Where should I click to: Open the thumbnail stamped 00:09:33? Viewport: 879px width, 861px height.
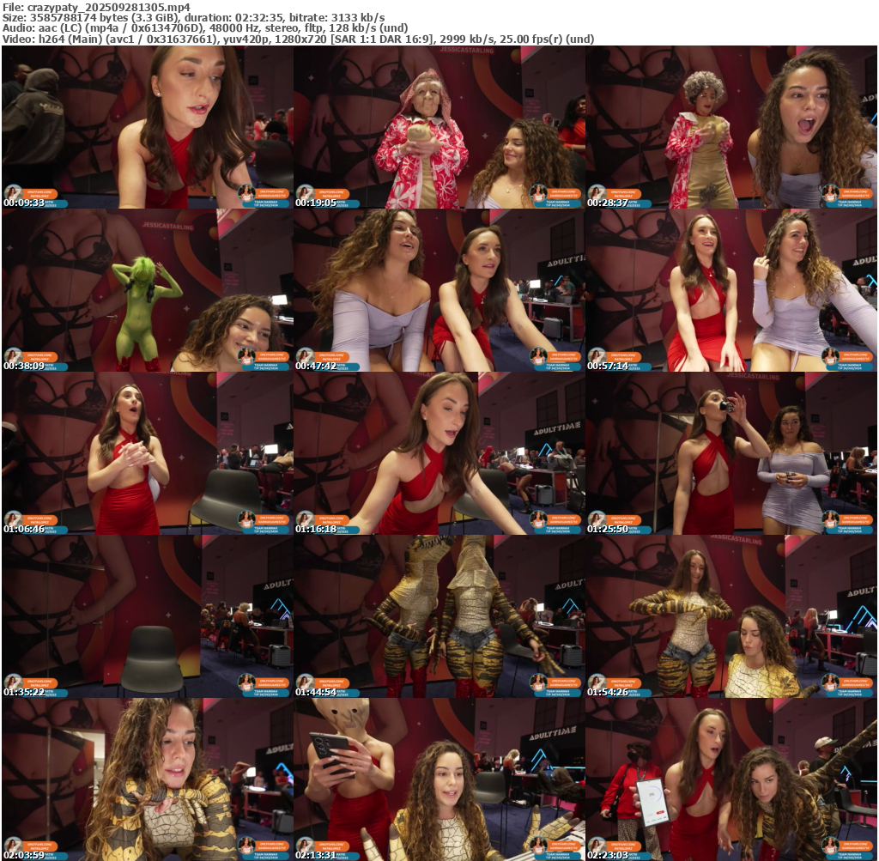pyautogui.click(x=148, y=127)
